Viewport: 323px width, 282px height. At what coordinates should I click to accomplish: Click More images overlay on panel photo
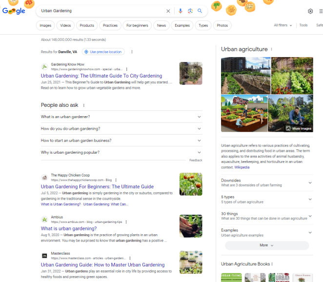tap(299, 128)
